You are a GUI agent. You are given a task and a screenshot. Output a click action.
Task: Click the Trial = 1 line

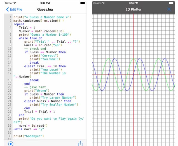[x=27, y=28]
